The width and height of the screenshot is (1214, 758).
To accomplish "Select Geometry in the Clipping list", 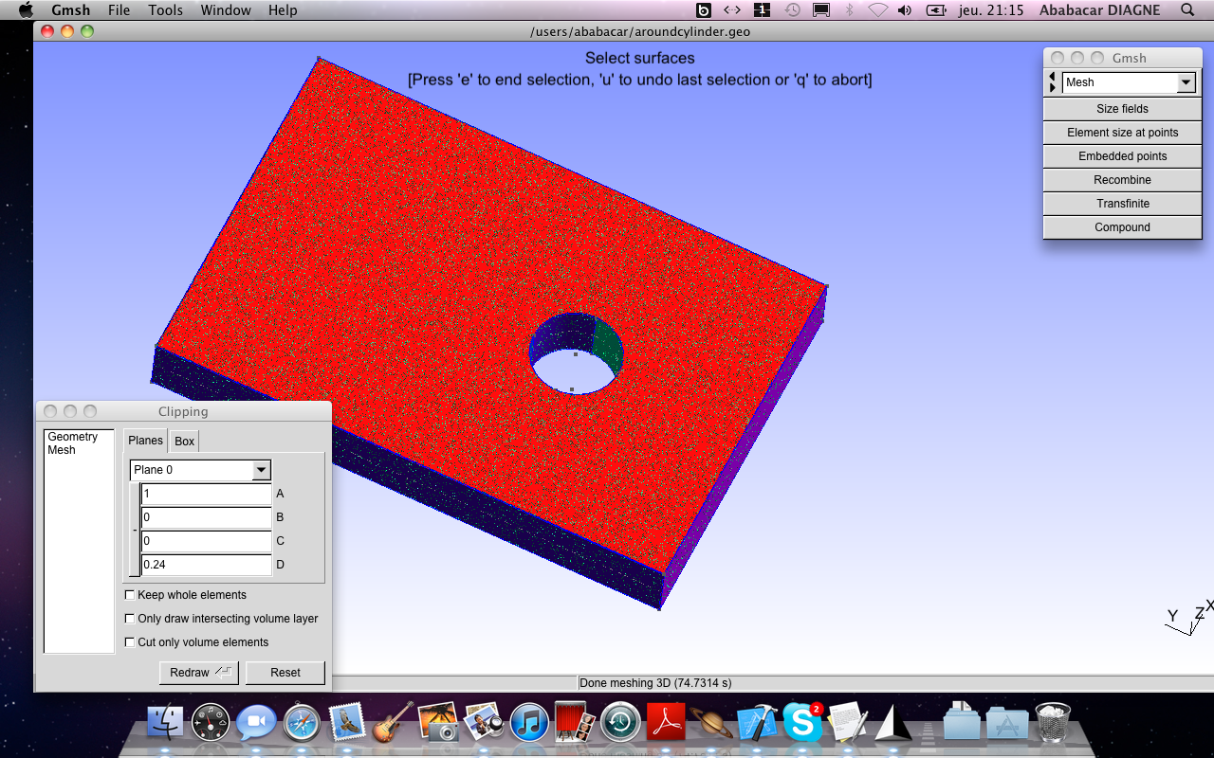I will coord(73,437).
